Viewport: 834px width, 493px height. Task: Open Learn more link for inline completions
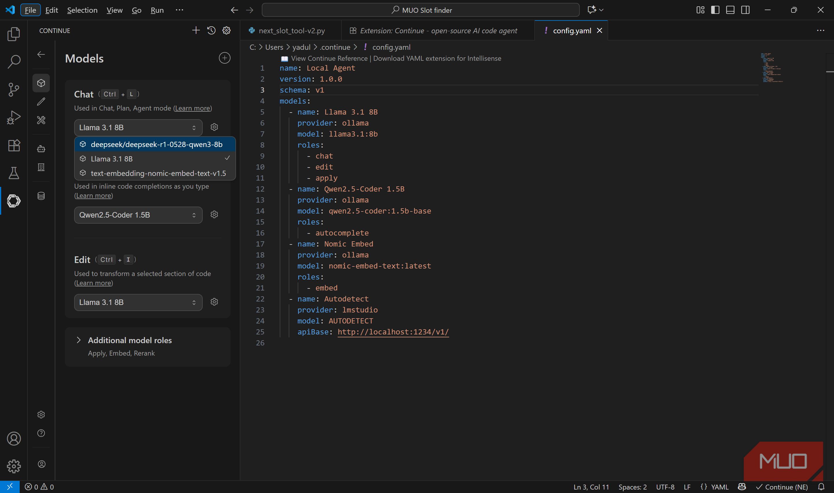pyautogui.click(x=94, y=196)
